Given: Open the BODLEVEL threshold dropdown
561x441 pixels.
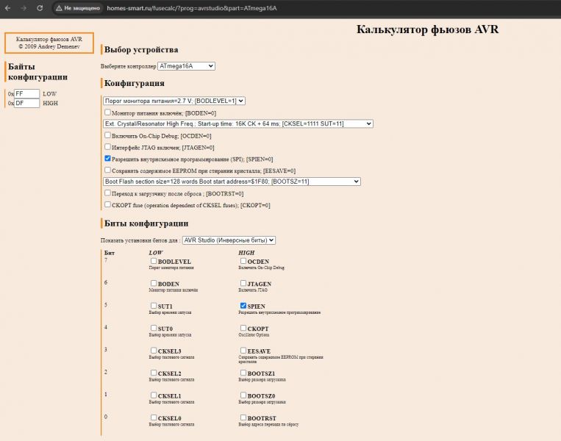Looking at the screenshot, I should pos(174,101).
